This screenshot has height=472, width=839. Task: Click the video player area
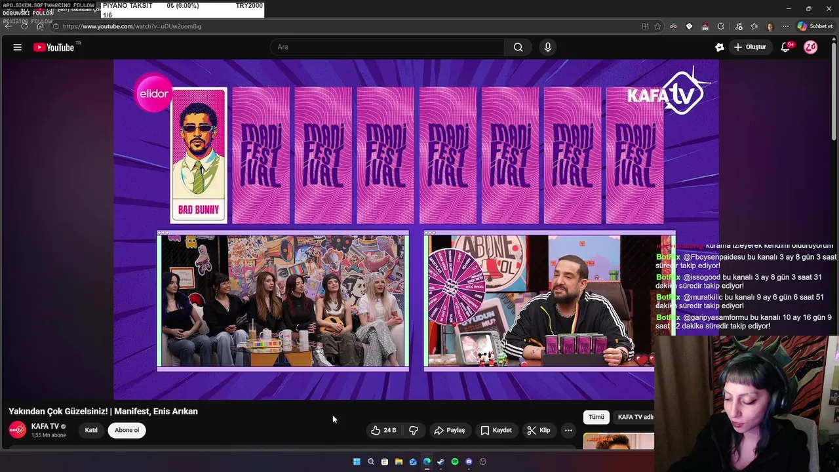pos(416,229)
